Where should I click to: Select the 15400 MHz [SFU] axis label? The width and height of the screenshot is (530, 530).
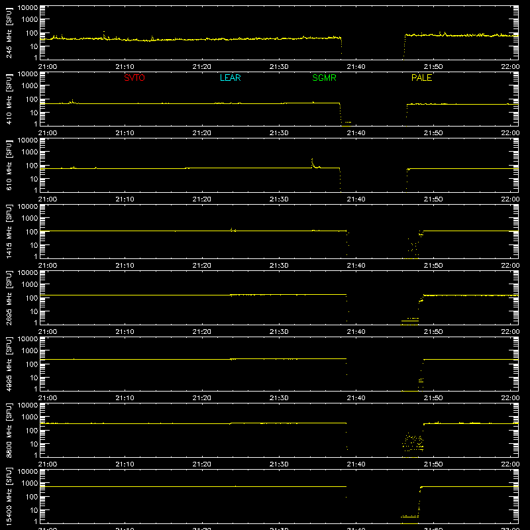[x=9, y=496]
